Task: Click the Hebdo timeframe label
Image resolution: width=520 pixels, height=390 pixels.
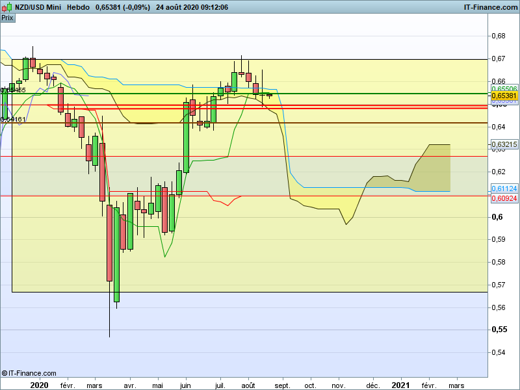Action: (79, 7)
